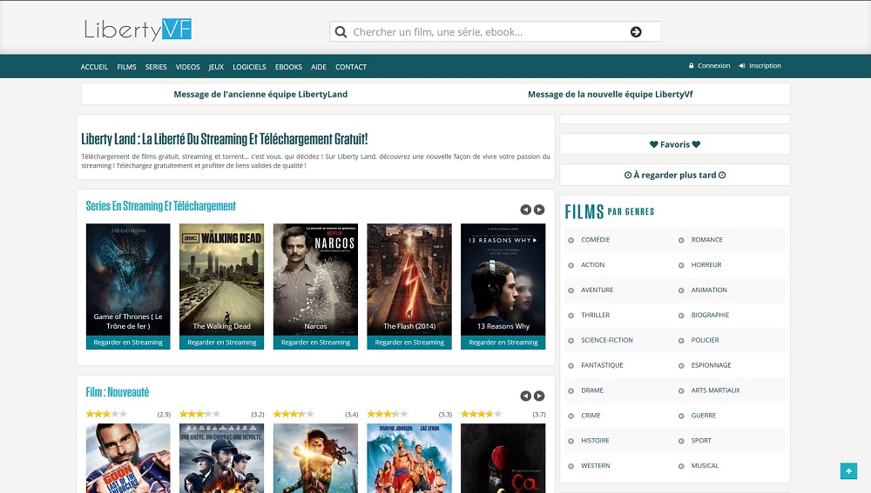871x493 pixels.
Task: Open the Films menu item
Action: coord(126,67)
